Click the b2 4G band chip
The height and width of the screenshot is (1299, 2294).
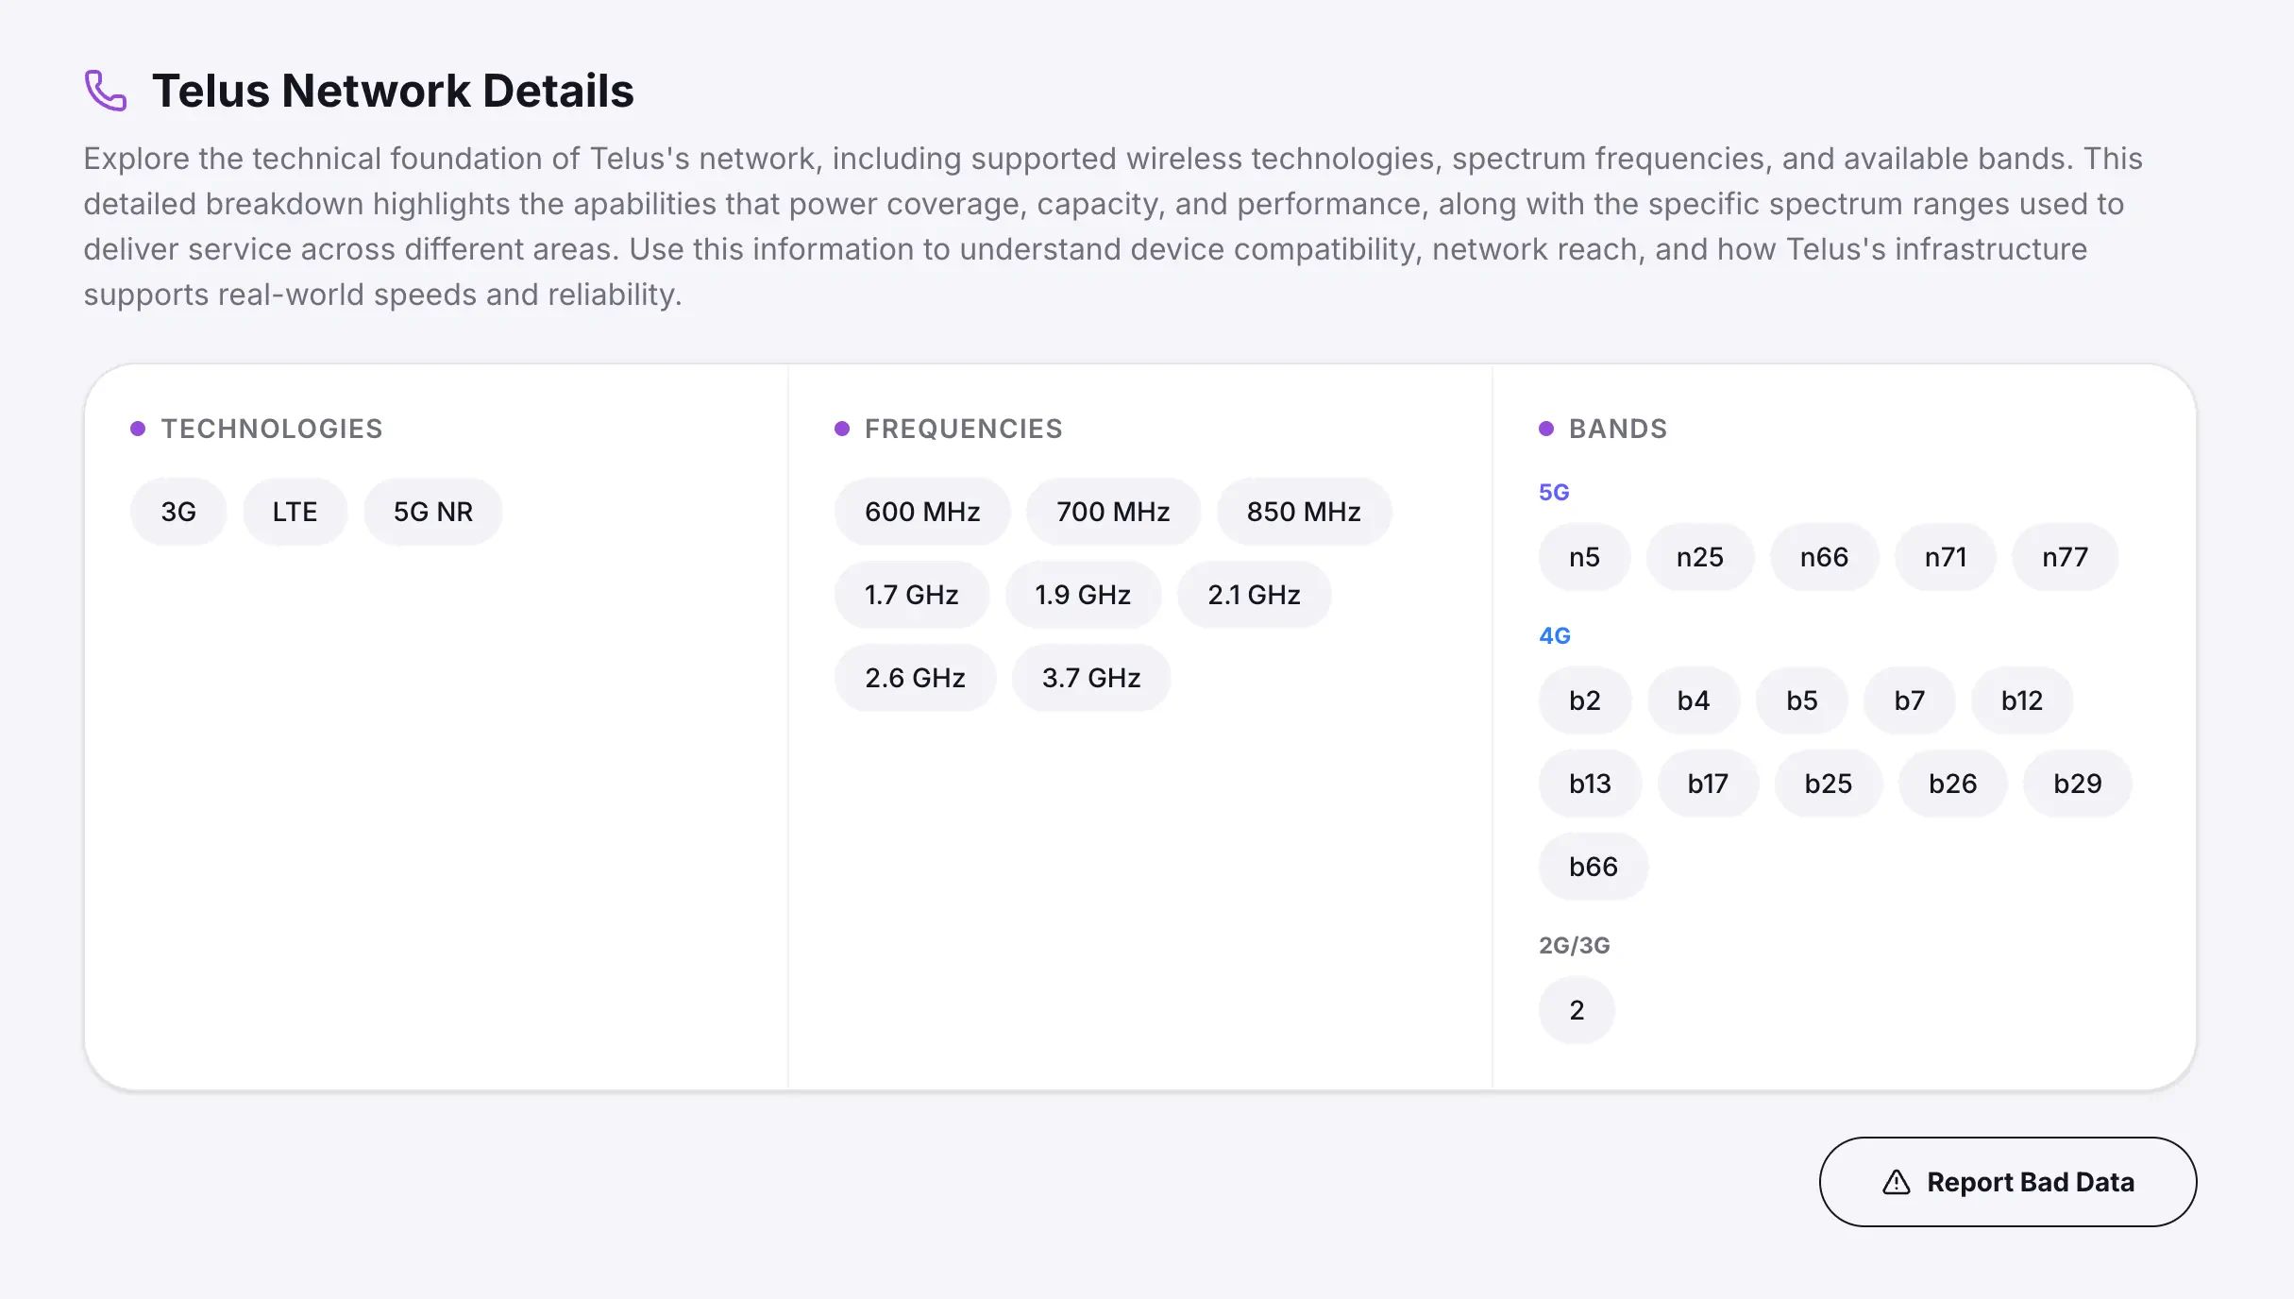[x=1585, y=700]
